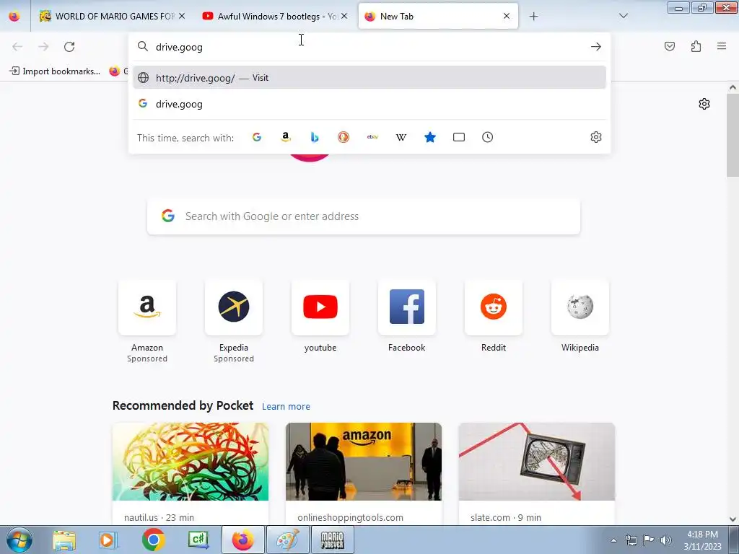
Task: Show hidden system tray icons
Action: click(x=613, y=540)
